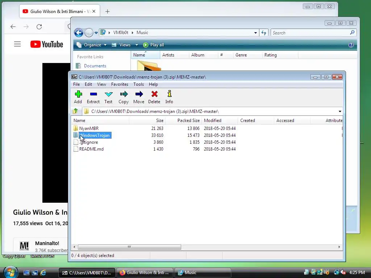The width and height of the screenshot is (371, 278).
Task: Click the red Delete icon
Action: [154, 97]
